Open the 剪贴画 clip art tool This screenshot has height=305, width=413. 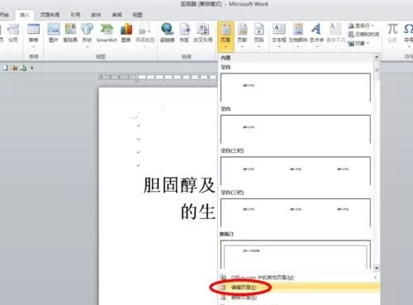(x=70, y=33)
